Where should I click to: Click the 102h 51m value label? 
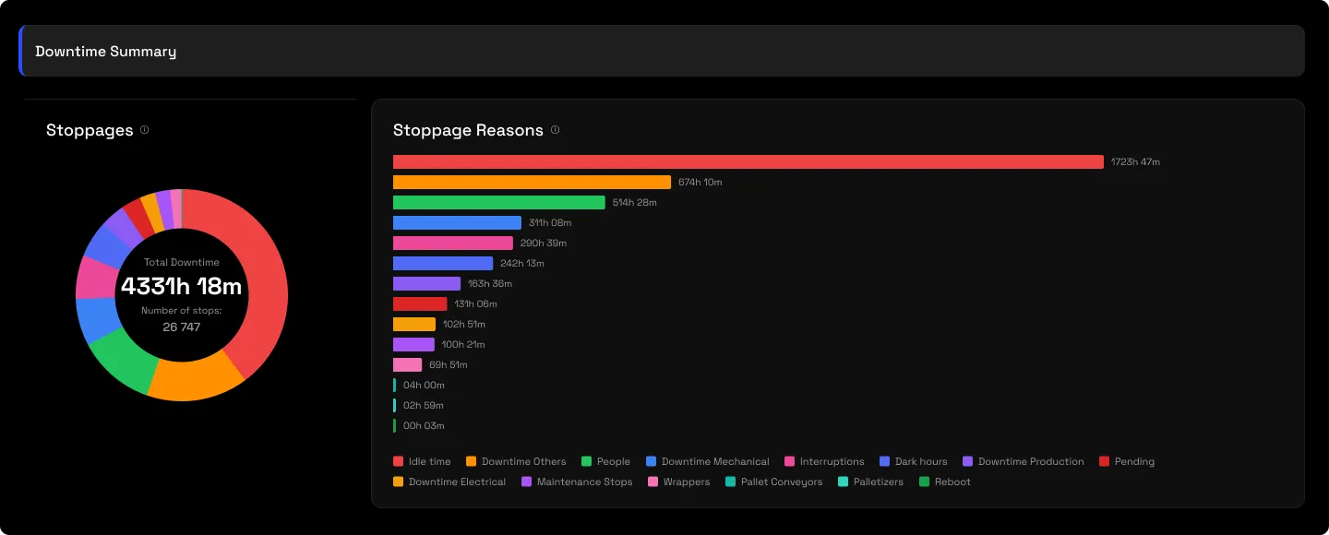click(464, 324)
